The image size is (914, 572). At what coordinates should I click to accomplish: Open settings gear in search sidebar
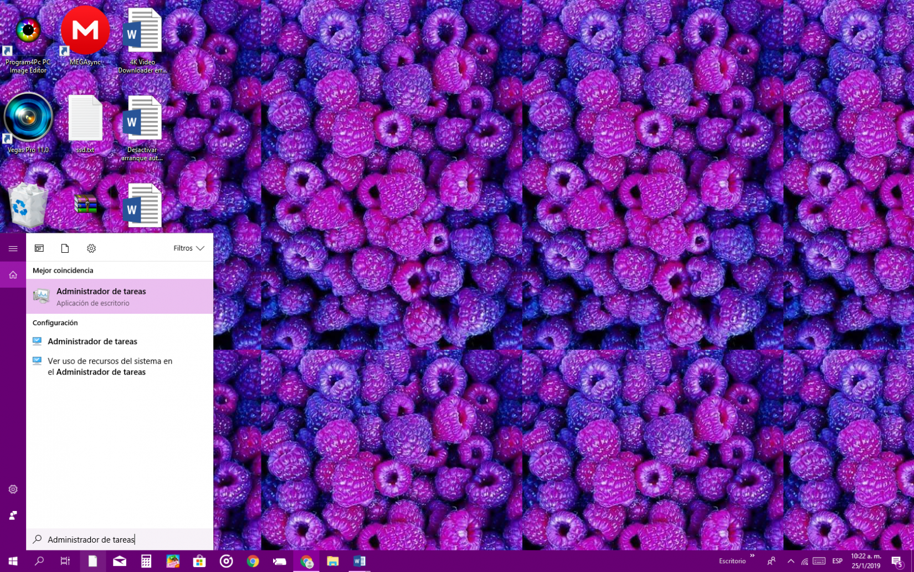(x=13, y=489)
